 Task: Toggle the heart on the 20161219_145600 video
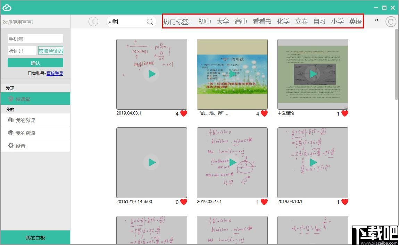click(184, 202)
